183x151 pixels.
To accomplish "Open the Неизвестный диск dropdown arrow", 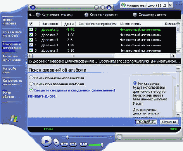I will [170, 5].
